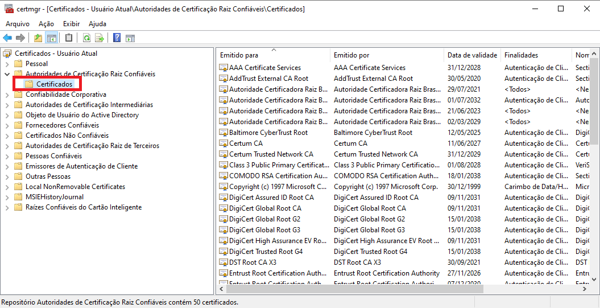Toggle the Show/Hide Console Tree button
Screen dimensions: 600x308
click(52, 38)
